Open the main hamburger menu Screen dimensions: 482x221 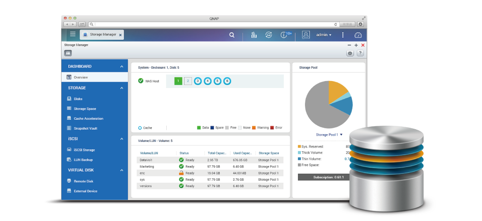[x=73, y=34]
